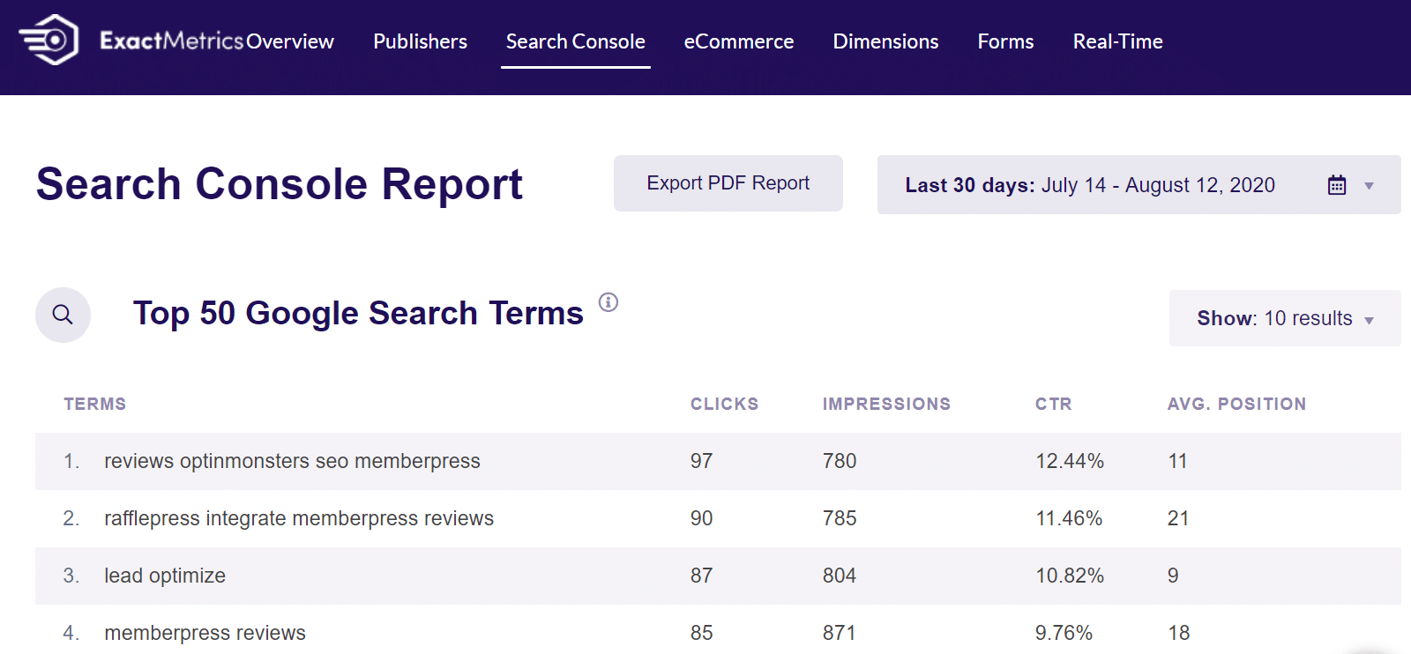Click the Export PDF Report button

click(x=728, y=183)
